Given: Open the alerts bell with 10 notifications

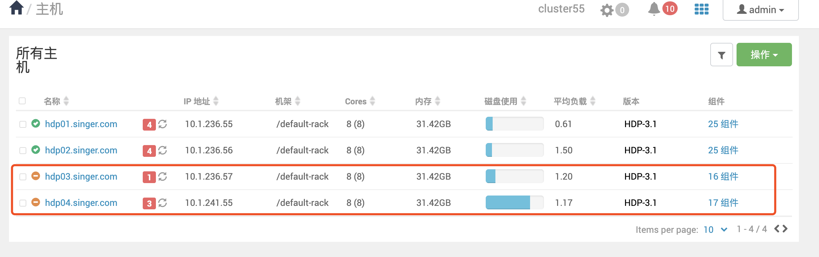Looking at the screenshot, I should (654, 9).
